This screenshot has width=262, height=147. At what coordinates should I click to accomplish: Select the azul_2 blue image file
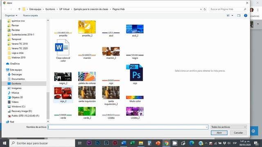click(135, 30)
